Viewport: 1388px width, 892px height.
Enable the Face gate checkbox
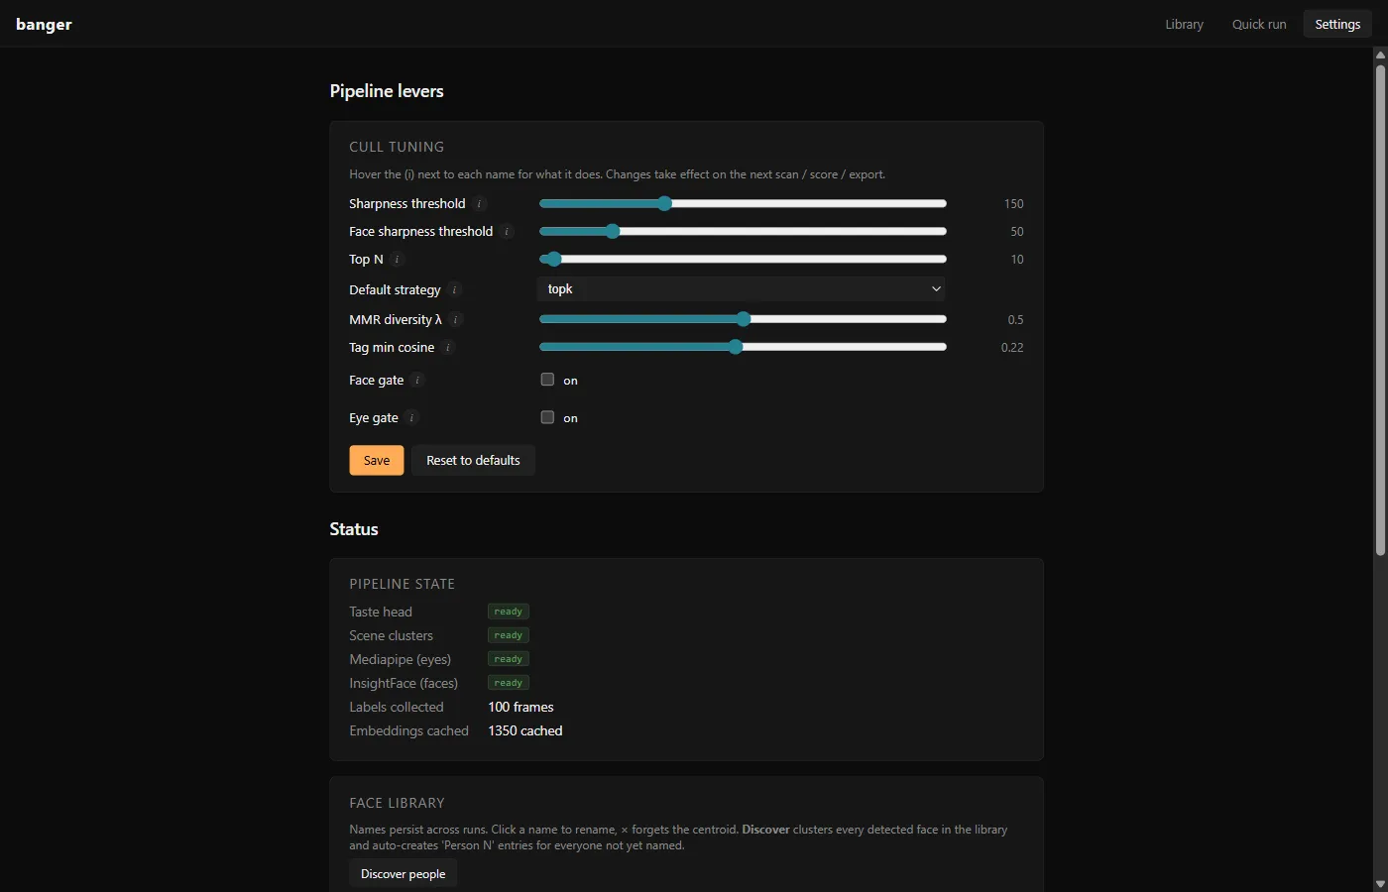pyautogui.click(x=547, y=380)
